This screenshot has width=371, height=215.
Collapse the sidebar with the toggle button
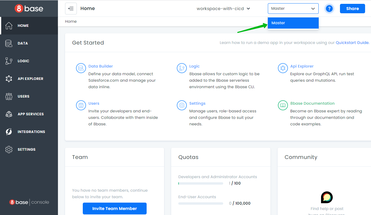[71, 9]
